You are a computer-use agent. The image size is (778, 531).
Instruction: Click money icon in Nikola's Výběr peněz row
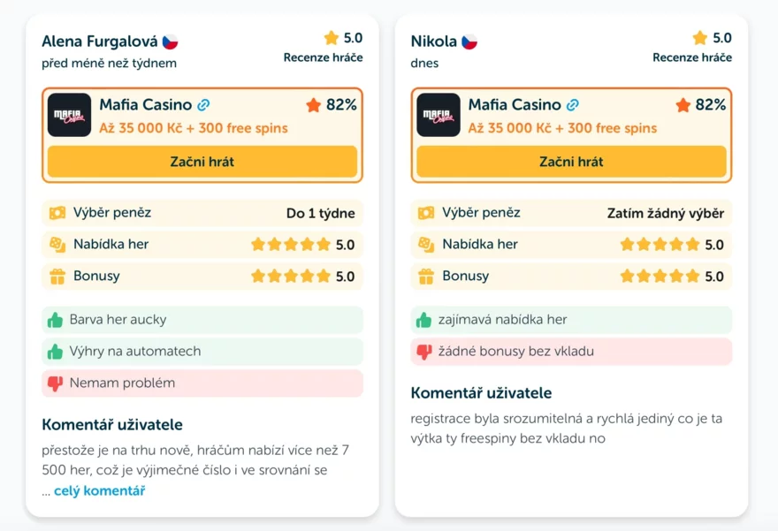pyautogui.click(x=425, y=213)
